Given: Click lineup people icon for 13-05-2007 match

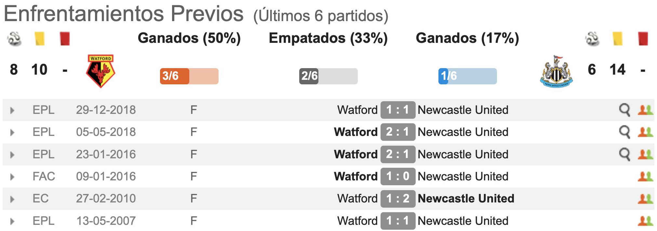Looking at the screenshot, I should (645, 221).
